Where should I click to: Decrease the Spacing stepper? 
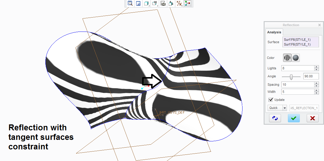click(x=316, y=86)
